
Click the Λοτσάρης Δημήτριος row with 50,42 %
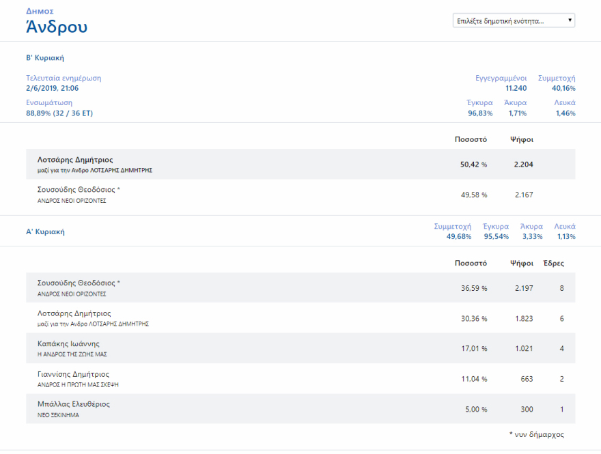(x=300, y=164)
